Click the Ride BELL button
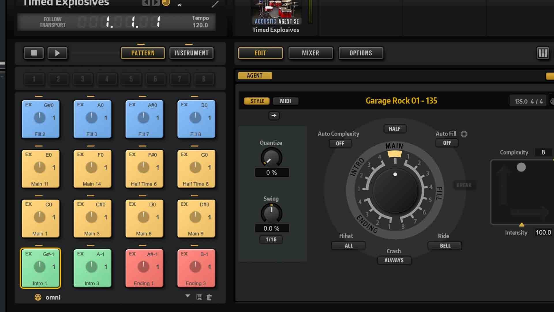Image resolution: width=554 pixels, height=312 pixels. point(445,246)
